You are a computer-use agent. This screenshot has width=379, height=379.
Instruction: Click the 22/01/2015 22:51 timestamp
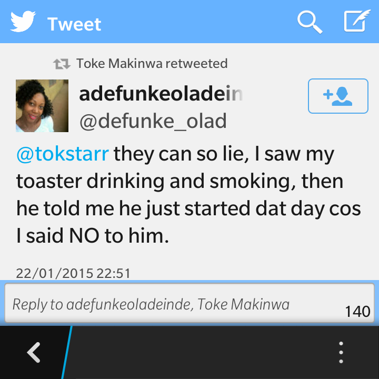point(73,274)
